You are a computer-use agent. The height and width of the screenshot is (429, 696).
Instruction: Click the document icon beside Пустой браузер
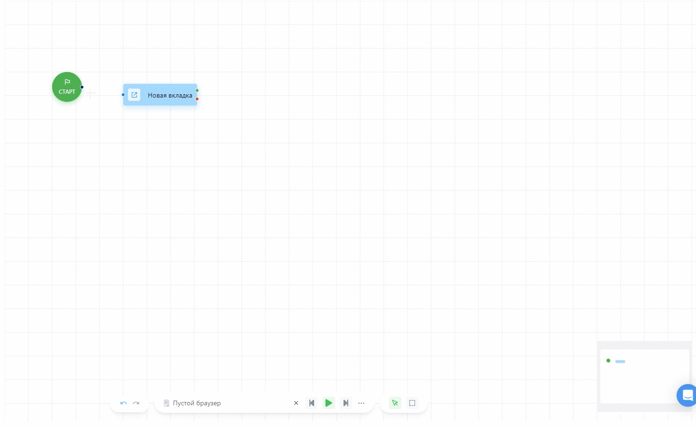[x=166, y=403]
